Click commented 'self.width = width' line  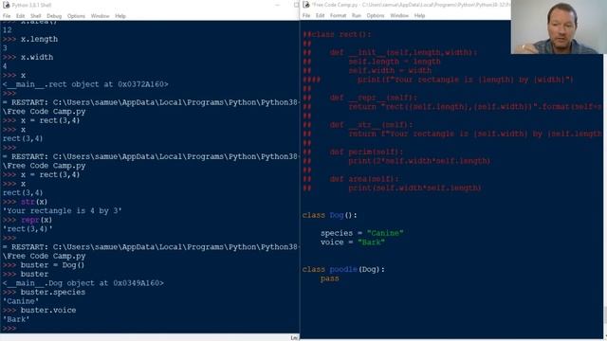coord(390,70)
